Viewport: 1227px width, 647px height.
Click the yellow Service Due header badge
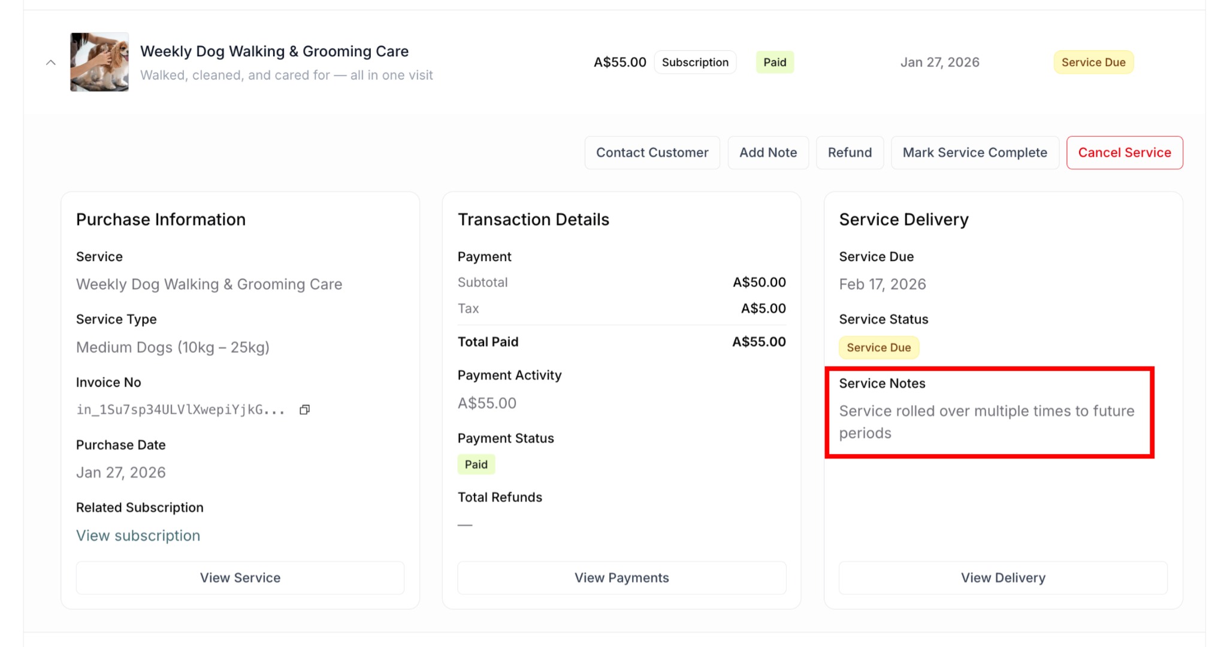(1093, 62)
